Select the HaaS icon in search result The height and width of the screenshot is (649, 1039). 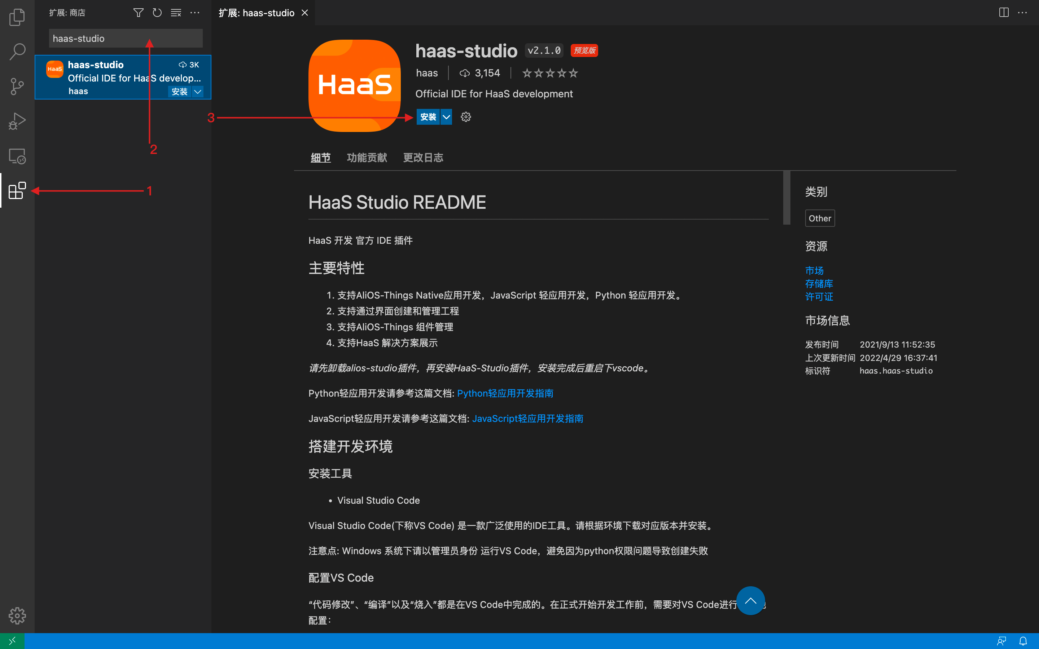[x=54, y=69]
